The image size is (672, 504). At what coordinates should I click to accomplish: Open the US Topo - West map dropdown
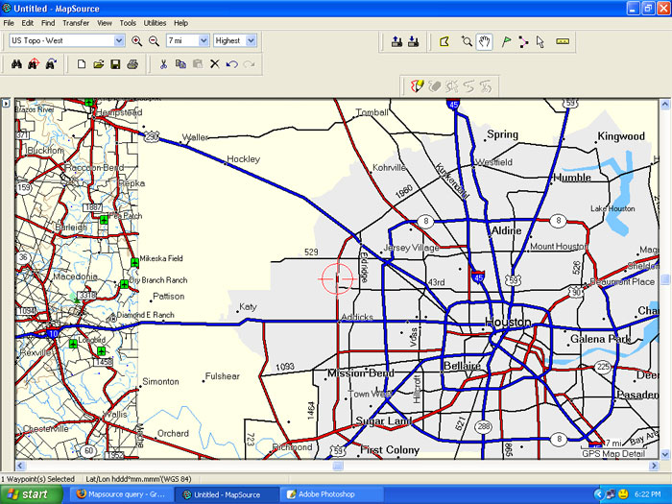(x=120, y=40)
